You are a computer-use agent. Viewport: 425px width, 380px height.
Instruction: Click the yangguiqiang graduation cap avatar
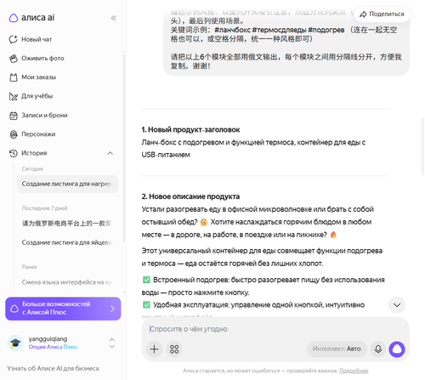point(15,343)
